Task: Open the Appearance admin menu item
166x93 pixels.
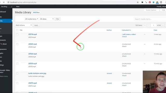Action: [x=3, y=49]
